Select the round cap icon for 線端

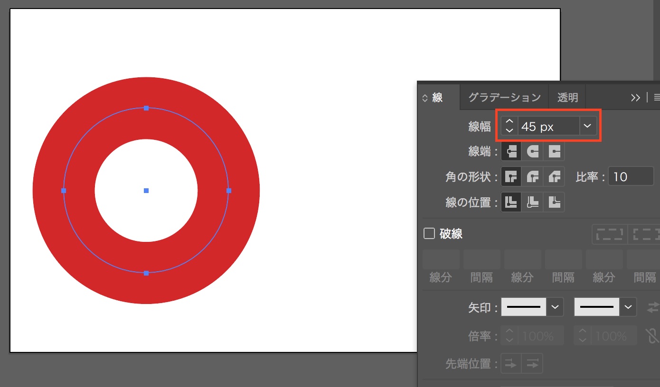coord(533,152)
